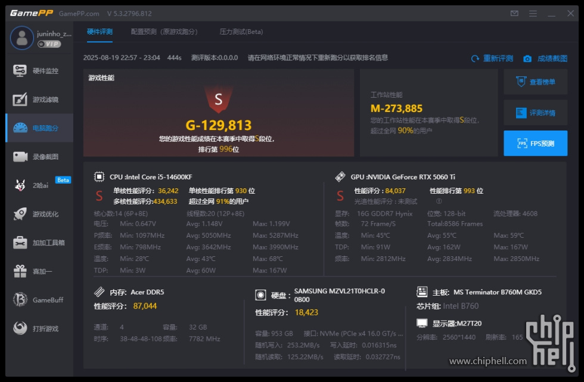584x382 pixels.
Task: Click the GPU score 84,037
Action: click(395, 191)
